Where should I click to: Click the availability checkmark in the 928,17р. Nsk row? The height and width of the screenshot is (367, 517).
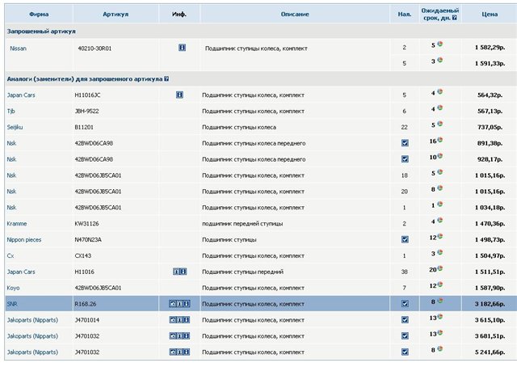pos(405,159)
